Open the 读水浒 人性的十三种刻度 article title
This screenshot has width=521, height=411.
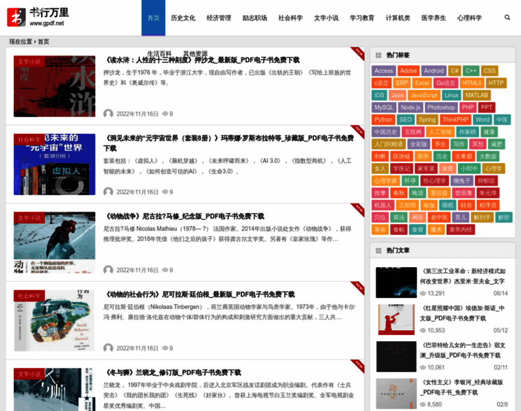coord(203,60)
